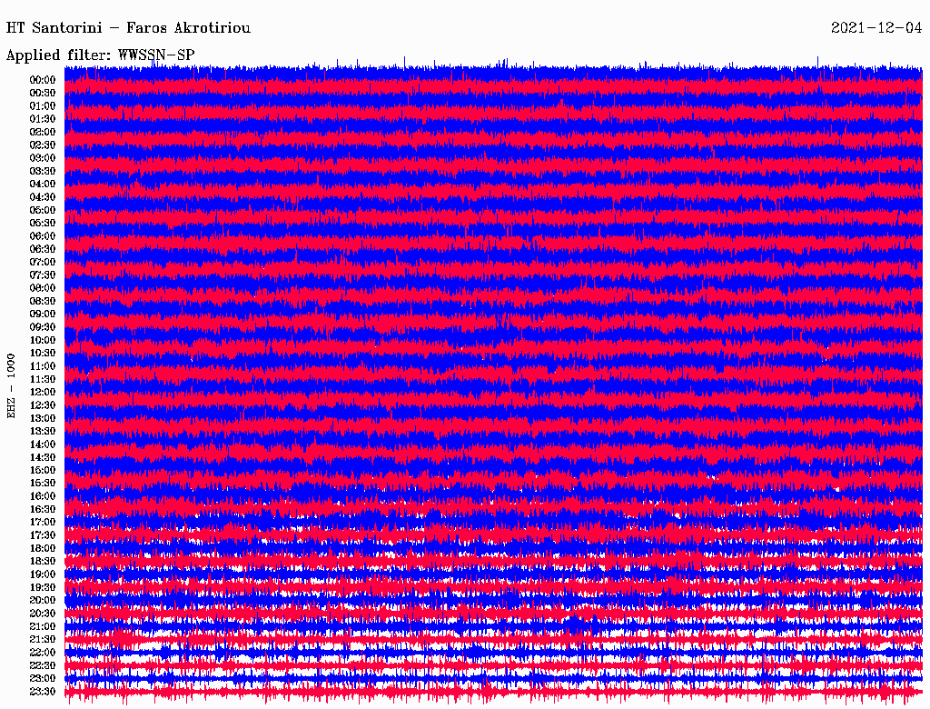This screenshot has width=930, height=709.
Task: Select the 08:00 time label
Action: (42, 288)
